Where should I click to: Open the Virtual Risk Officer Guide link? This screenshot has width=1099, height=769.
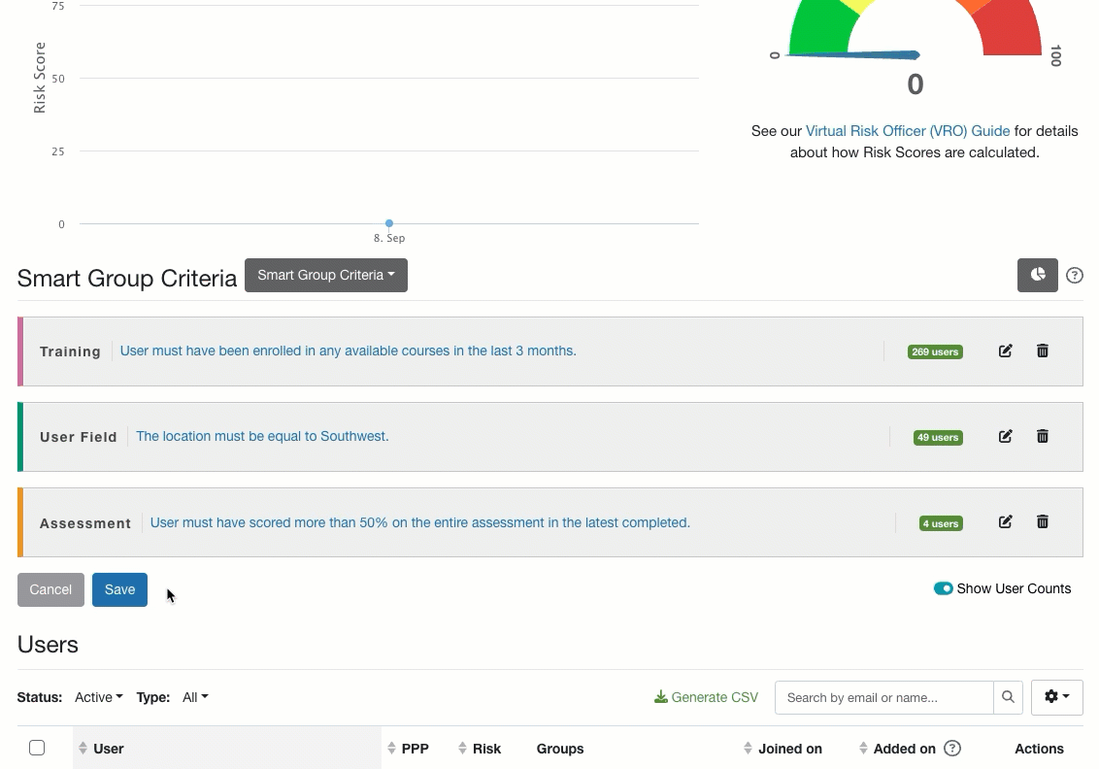click(907, 130)
